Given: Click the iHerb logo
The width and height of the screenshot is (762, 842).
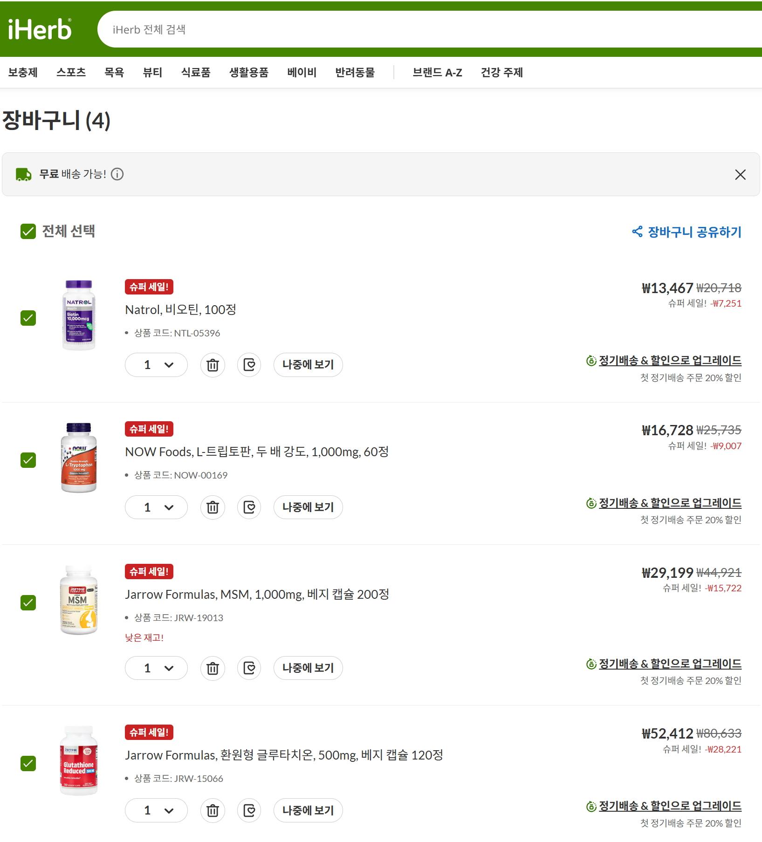Looking at the screenshot, I should pos(40,30).
